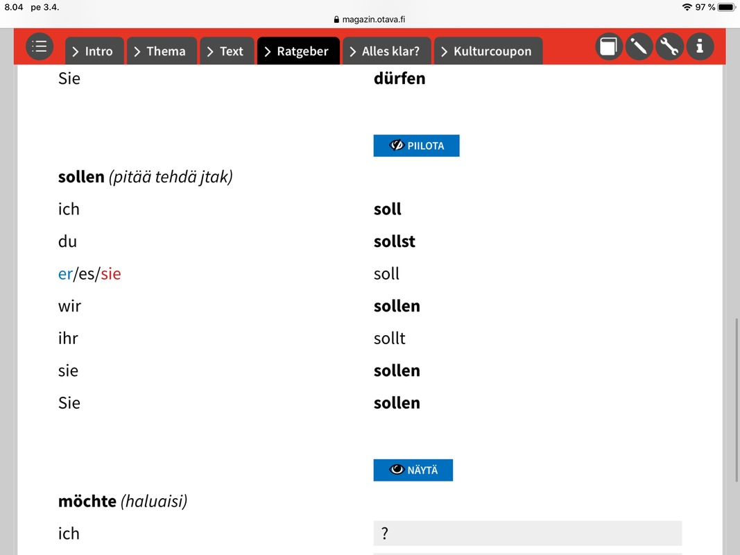Tap the battery status indicator
This screenshot has height=555, width=740.
(x=726, y=7)
